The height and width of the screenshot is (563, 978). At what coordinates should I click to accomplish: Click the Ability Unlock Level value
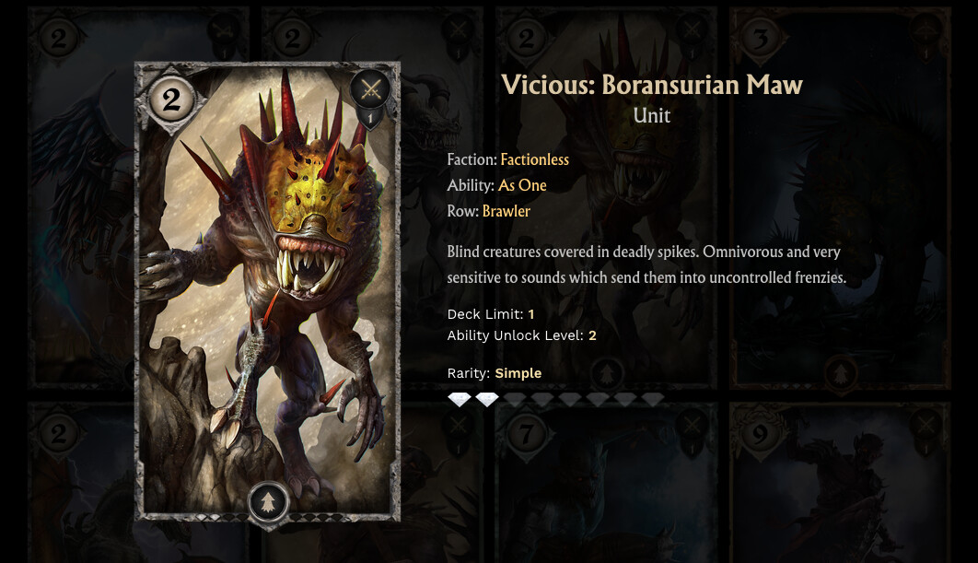(592, 335)
